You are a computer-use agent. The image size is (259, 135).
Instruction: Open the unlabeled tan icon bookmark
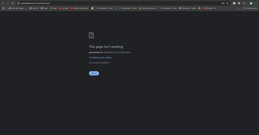pyautogui.click(x=92, y=8)
